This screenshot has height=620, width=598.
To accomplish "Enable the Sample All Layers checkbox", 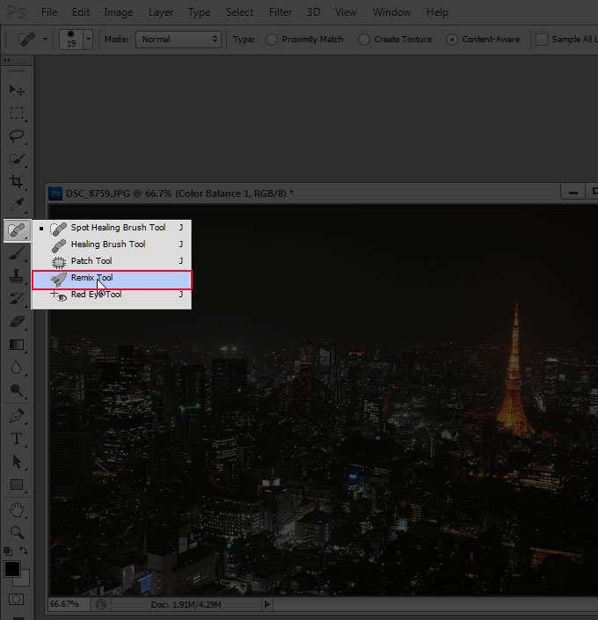I will point(542,40).
